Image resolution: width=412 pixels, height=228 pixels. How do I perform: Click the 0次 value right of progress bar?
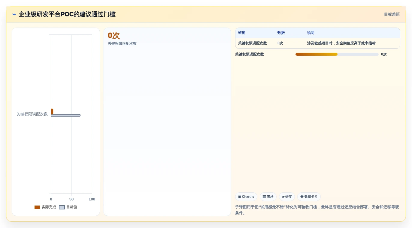384,54
